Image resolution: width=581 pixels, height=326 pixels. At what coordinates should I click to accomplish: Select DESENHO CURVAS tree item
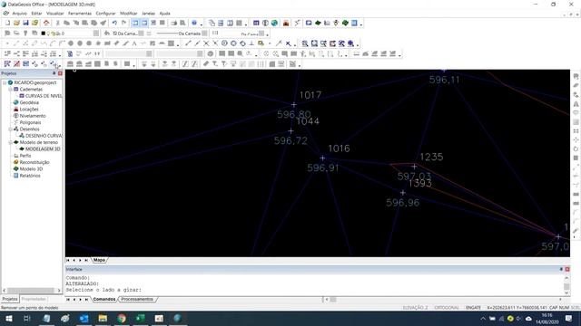tap(44, 136)
